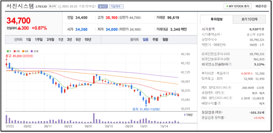The width and height of the screenshot is (273, 133).
Task: Click the 실시간 badge
Action: (103, 6)
